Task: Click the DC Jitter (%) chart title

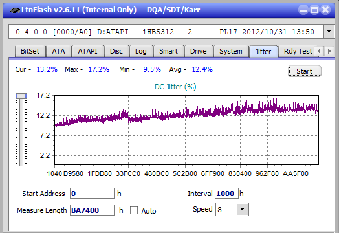Action: coord(175,87)
